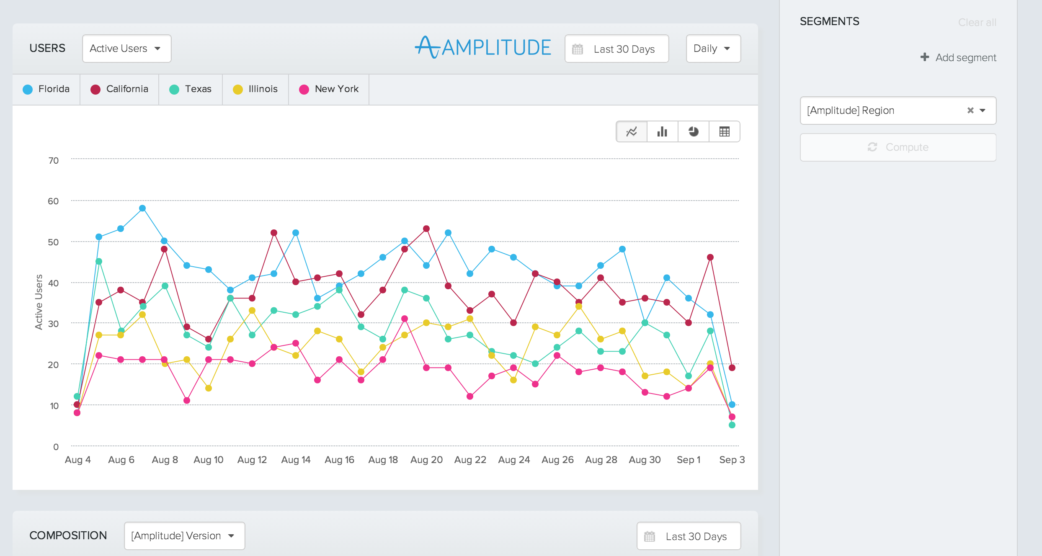The image size is (1042, 556).
Task: Click the COMPOSITION panel heading
Action: (x=68, y=535)
